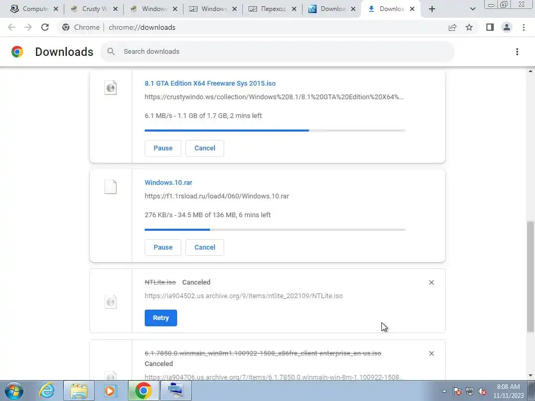This screenshot has height=401, width=535.
Task: Click the page vertical scrollbar thumb
Action: (530, 277)
